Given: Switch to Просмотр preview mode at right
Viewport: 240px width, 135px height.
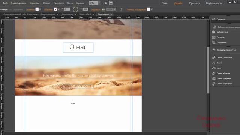Looking at the screenshot, I should pos(195,3).
